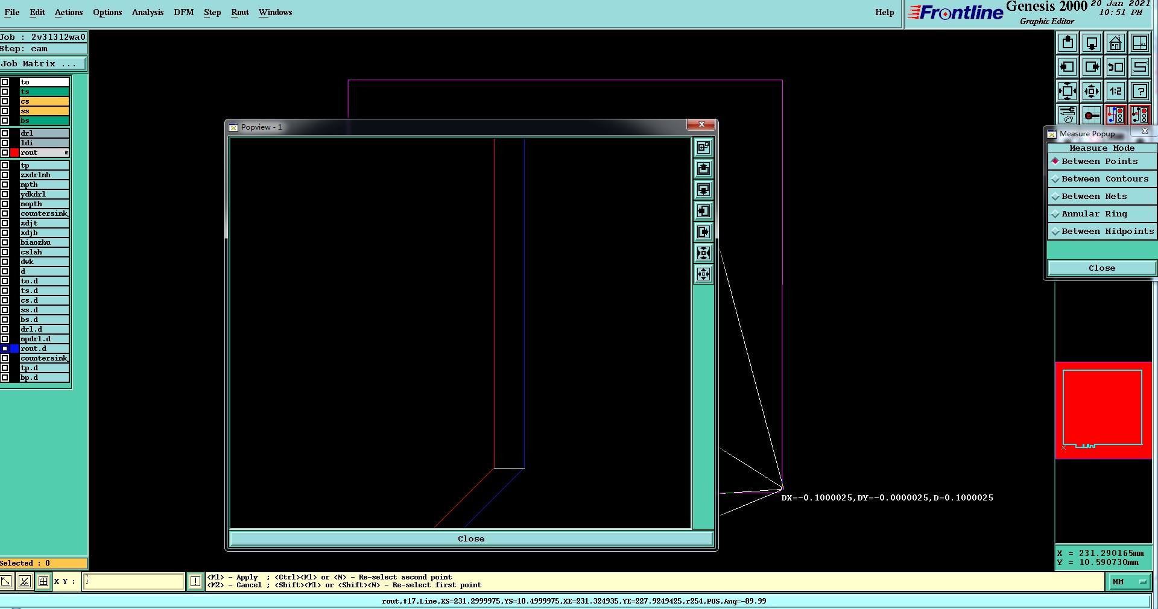1158x609 pixels.
Task: Select the Annular Ring measure mode
Action: click(1102, 214)
